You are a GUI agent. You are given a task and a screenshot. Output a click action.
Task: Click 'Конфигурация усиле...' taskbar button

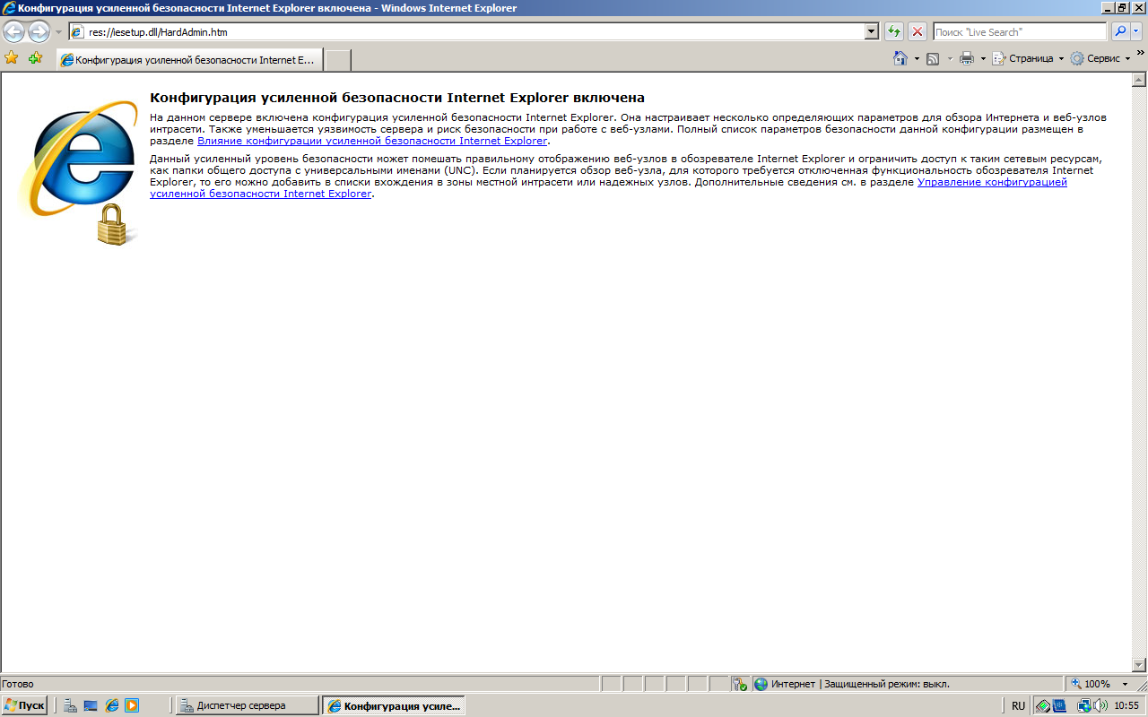tap(394, 705)
